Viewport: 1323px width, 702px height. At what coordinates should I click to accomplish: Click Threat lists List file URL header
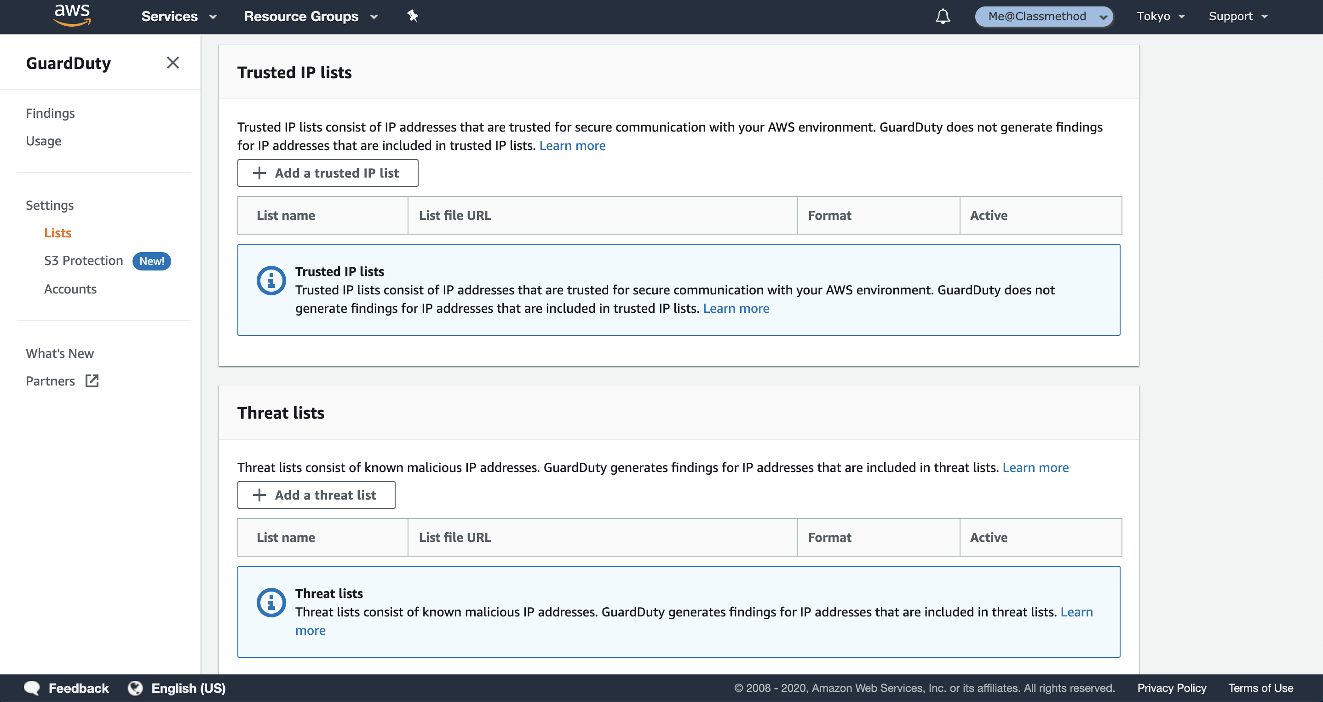(x=603, y=537)
